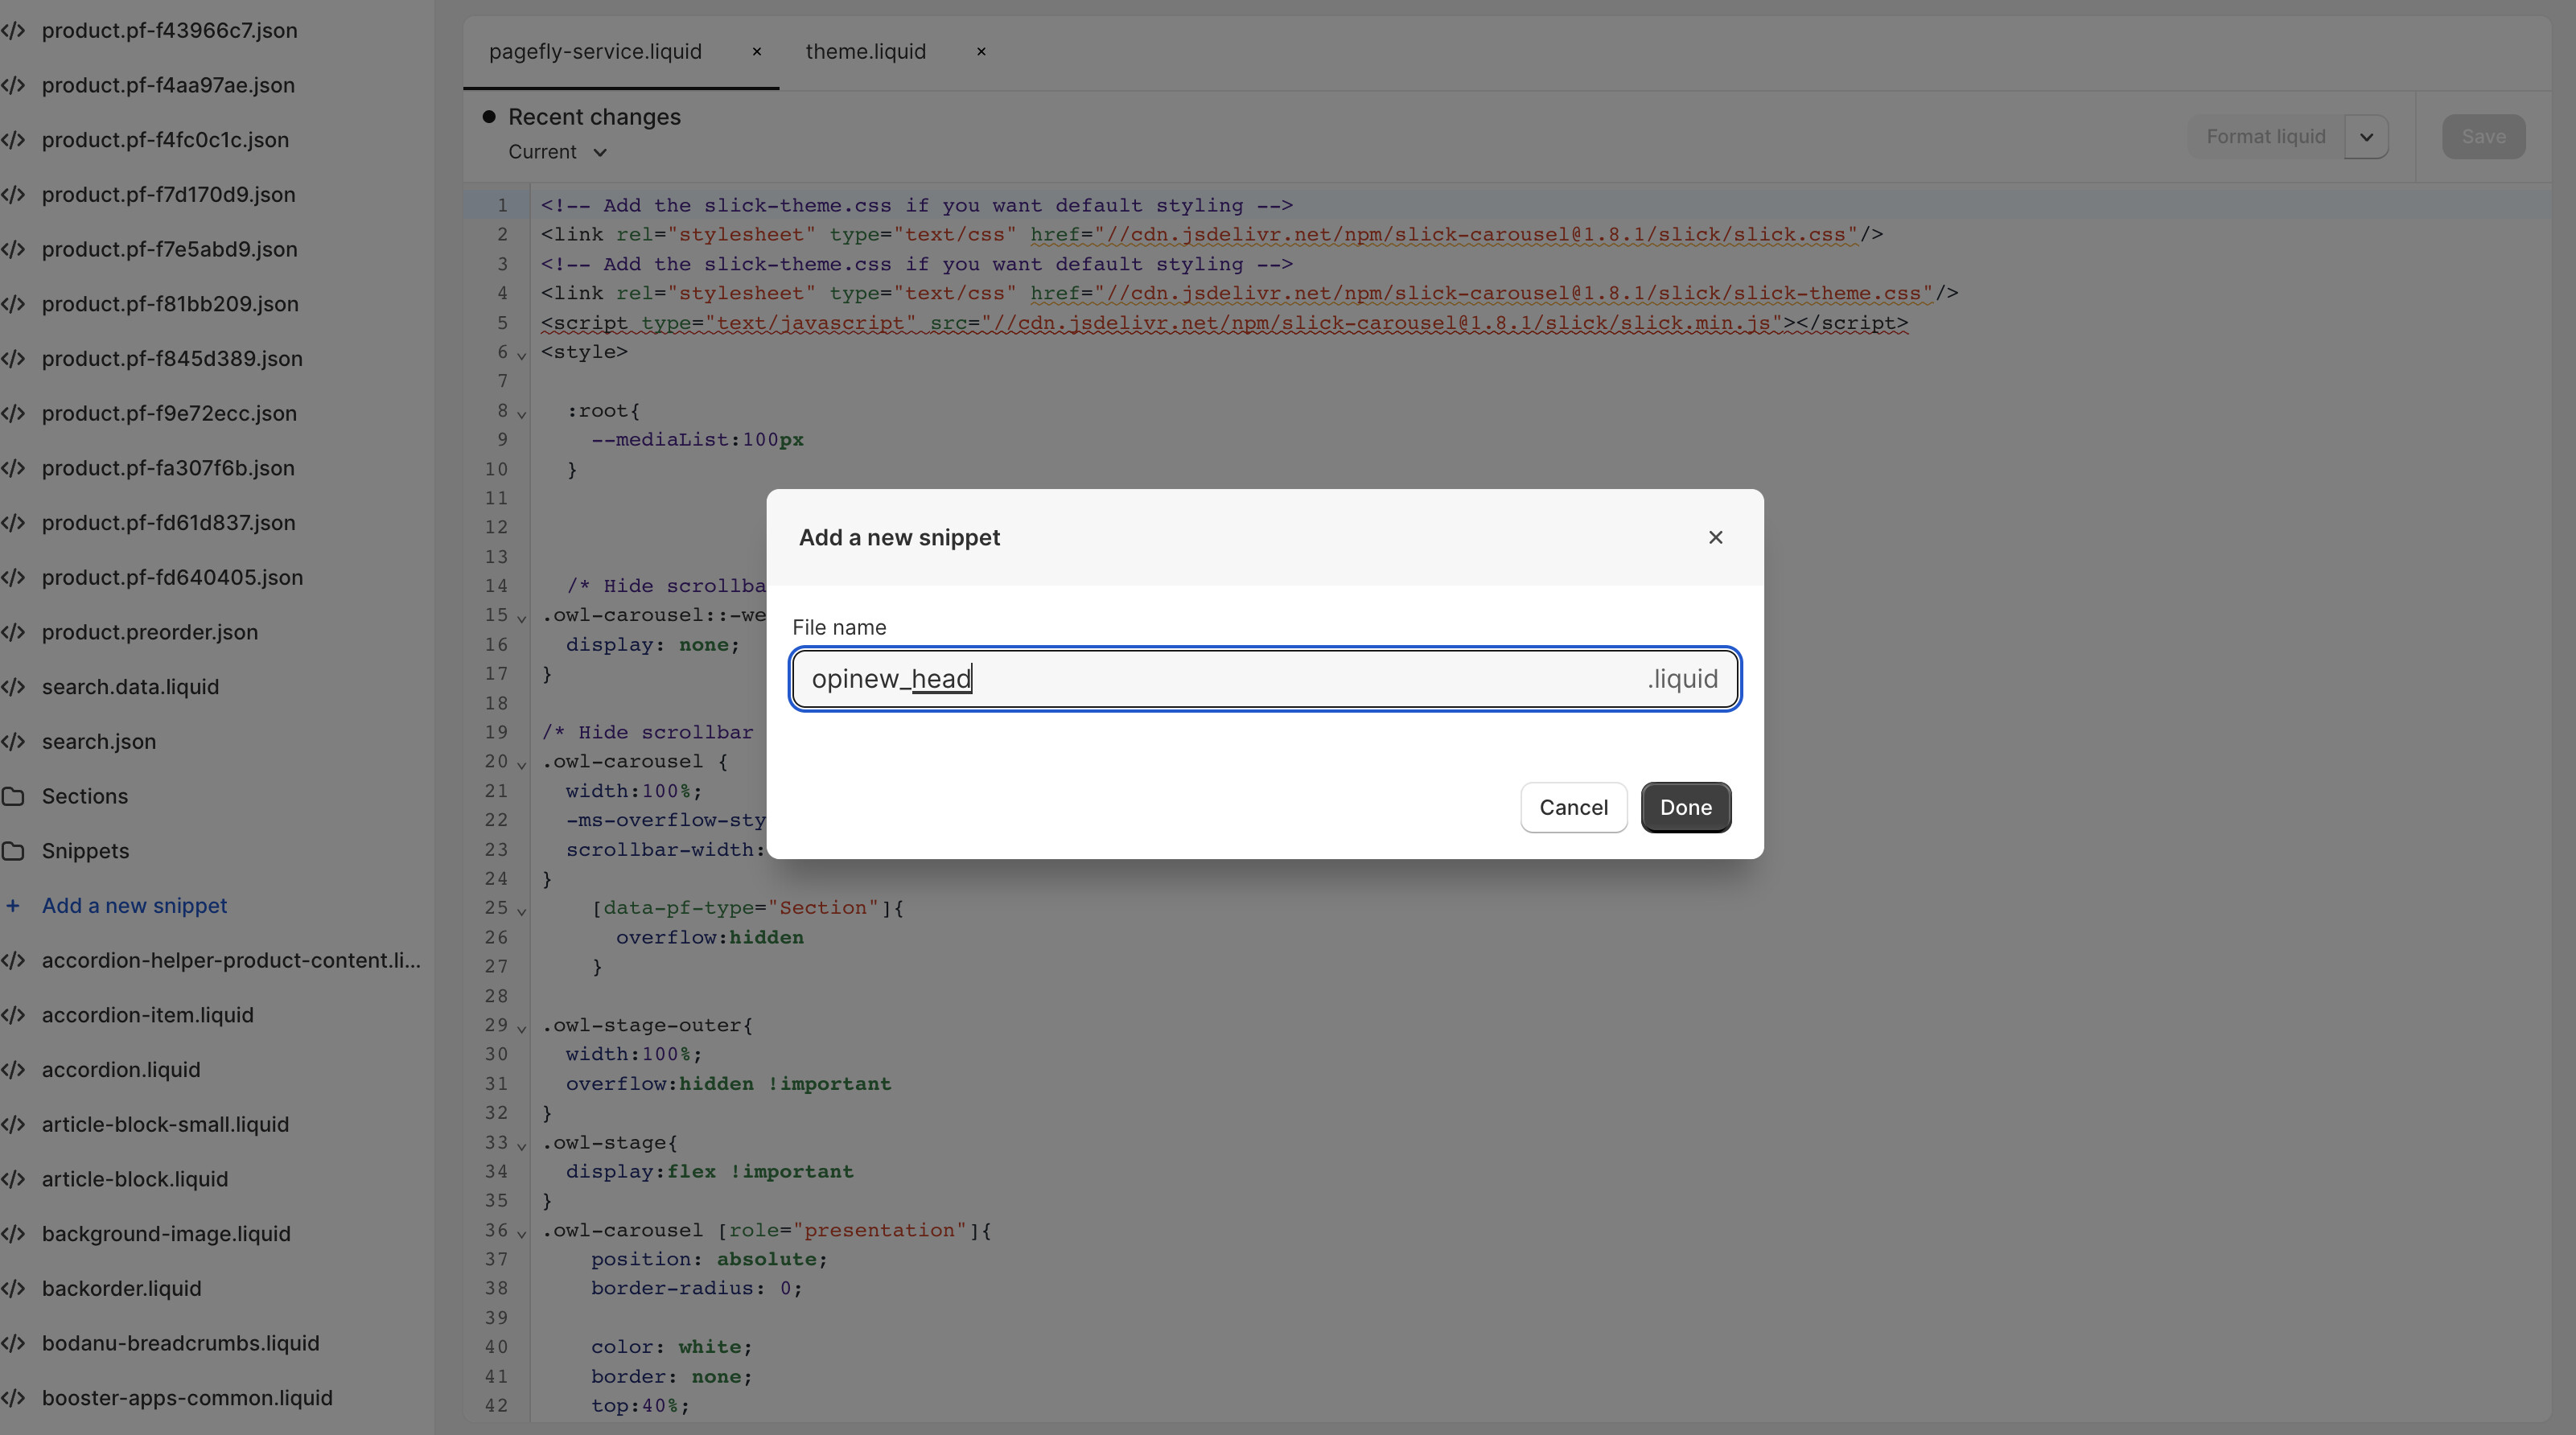Viewport: 2576px width, 1435px height.
Task: Click the Snippets folder icon
Action: pyautogui.click(x=13, y=851)
